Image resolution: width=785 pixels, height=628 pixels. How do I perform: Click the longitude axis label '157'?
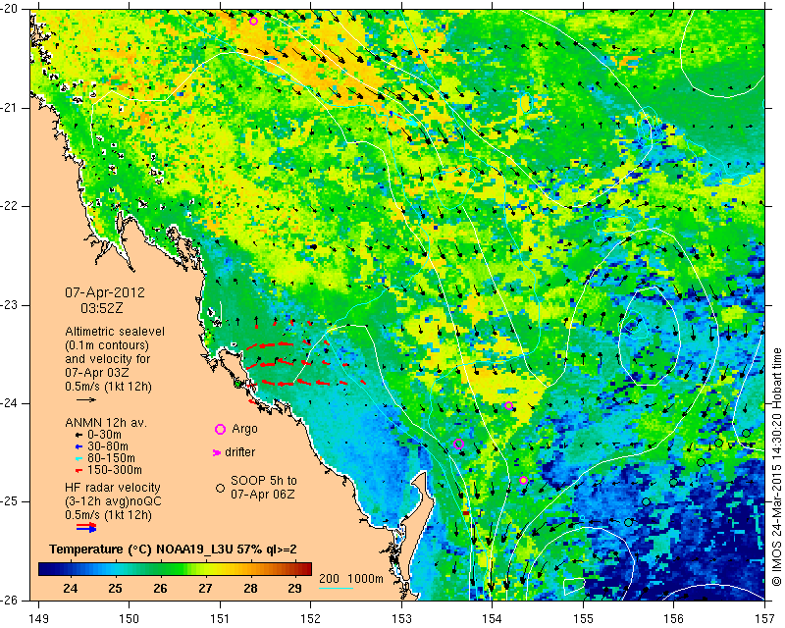pos(765,619)
